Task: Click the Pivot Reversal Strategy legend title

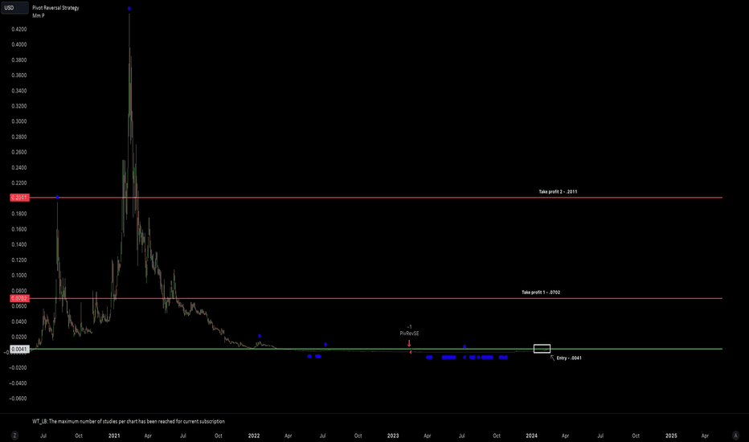Action: coord(55,8)
